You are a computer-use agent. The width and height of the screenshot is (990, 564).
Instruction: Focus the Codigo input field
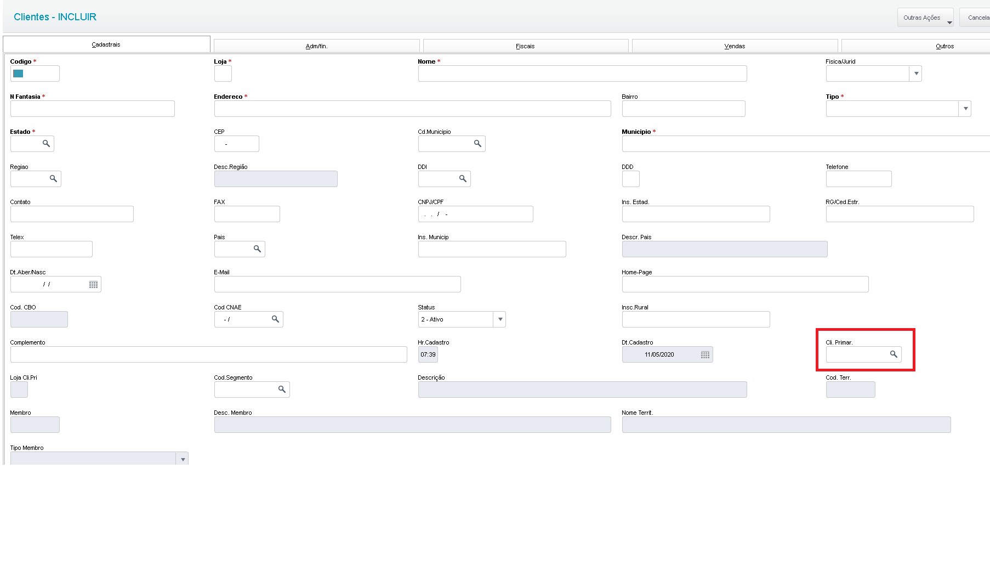click(35, 74)
